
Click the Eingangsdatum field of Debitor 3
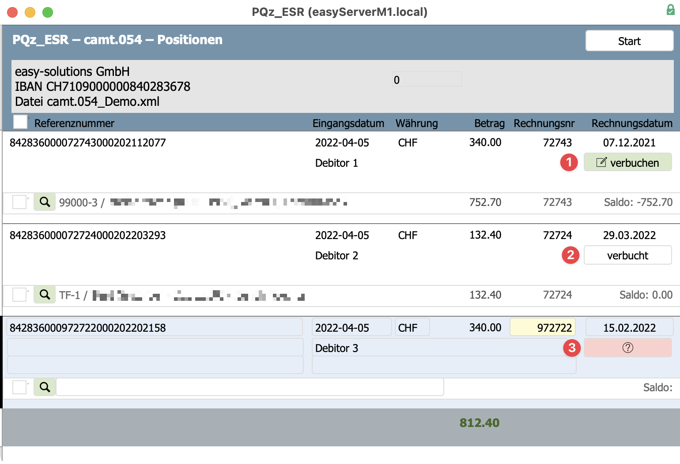[351, 327]
